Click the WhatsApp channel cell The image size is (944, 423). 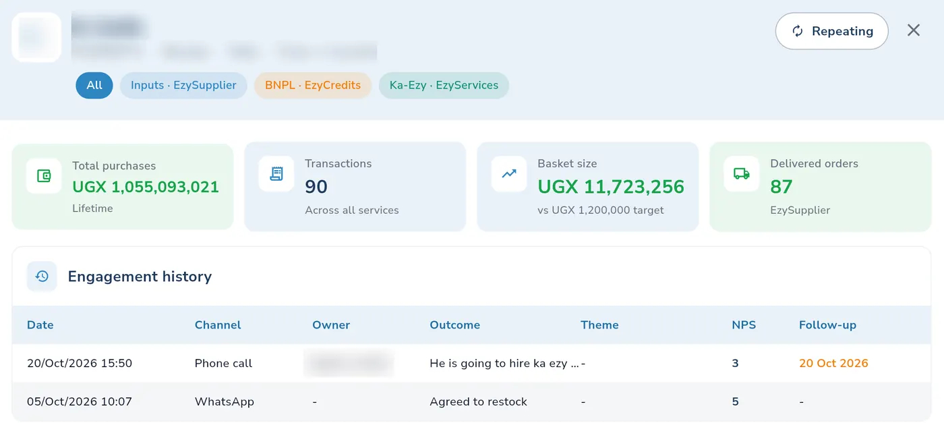pos(225,401)
